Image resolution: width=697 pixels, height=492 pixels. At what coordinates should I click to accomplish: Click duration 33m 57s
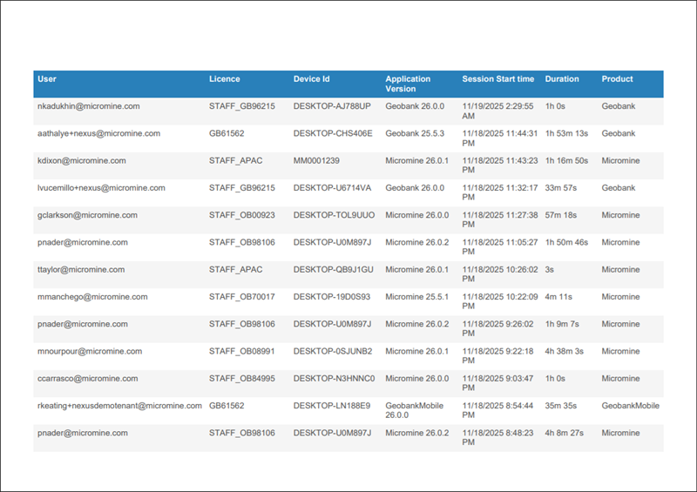click(x=560, y=188)
